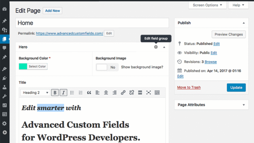Align text left
The width and height of the screenshot is (254, 143).
97,93
